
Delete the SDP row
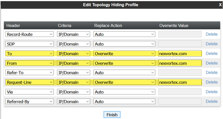point(212,44)
